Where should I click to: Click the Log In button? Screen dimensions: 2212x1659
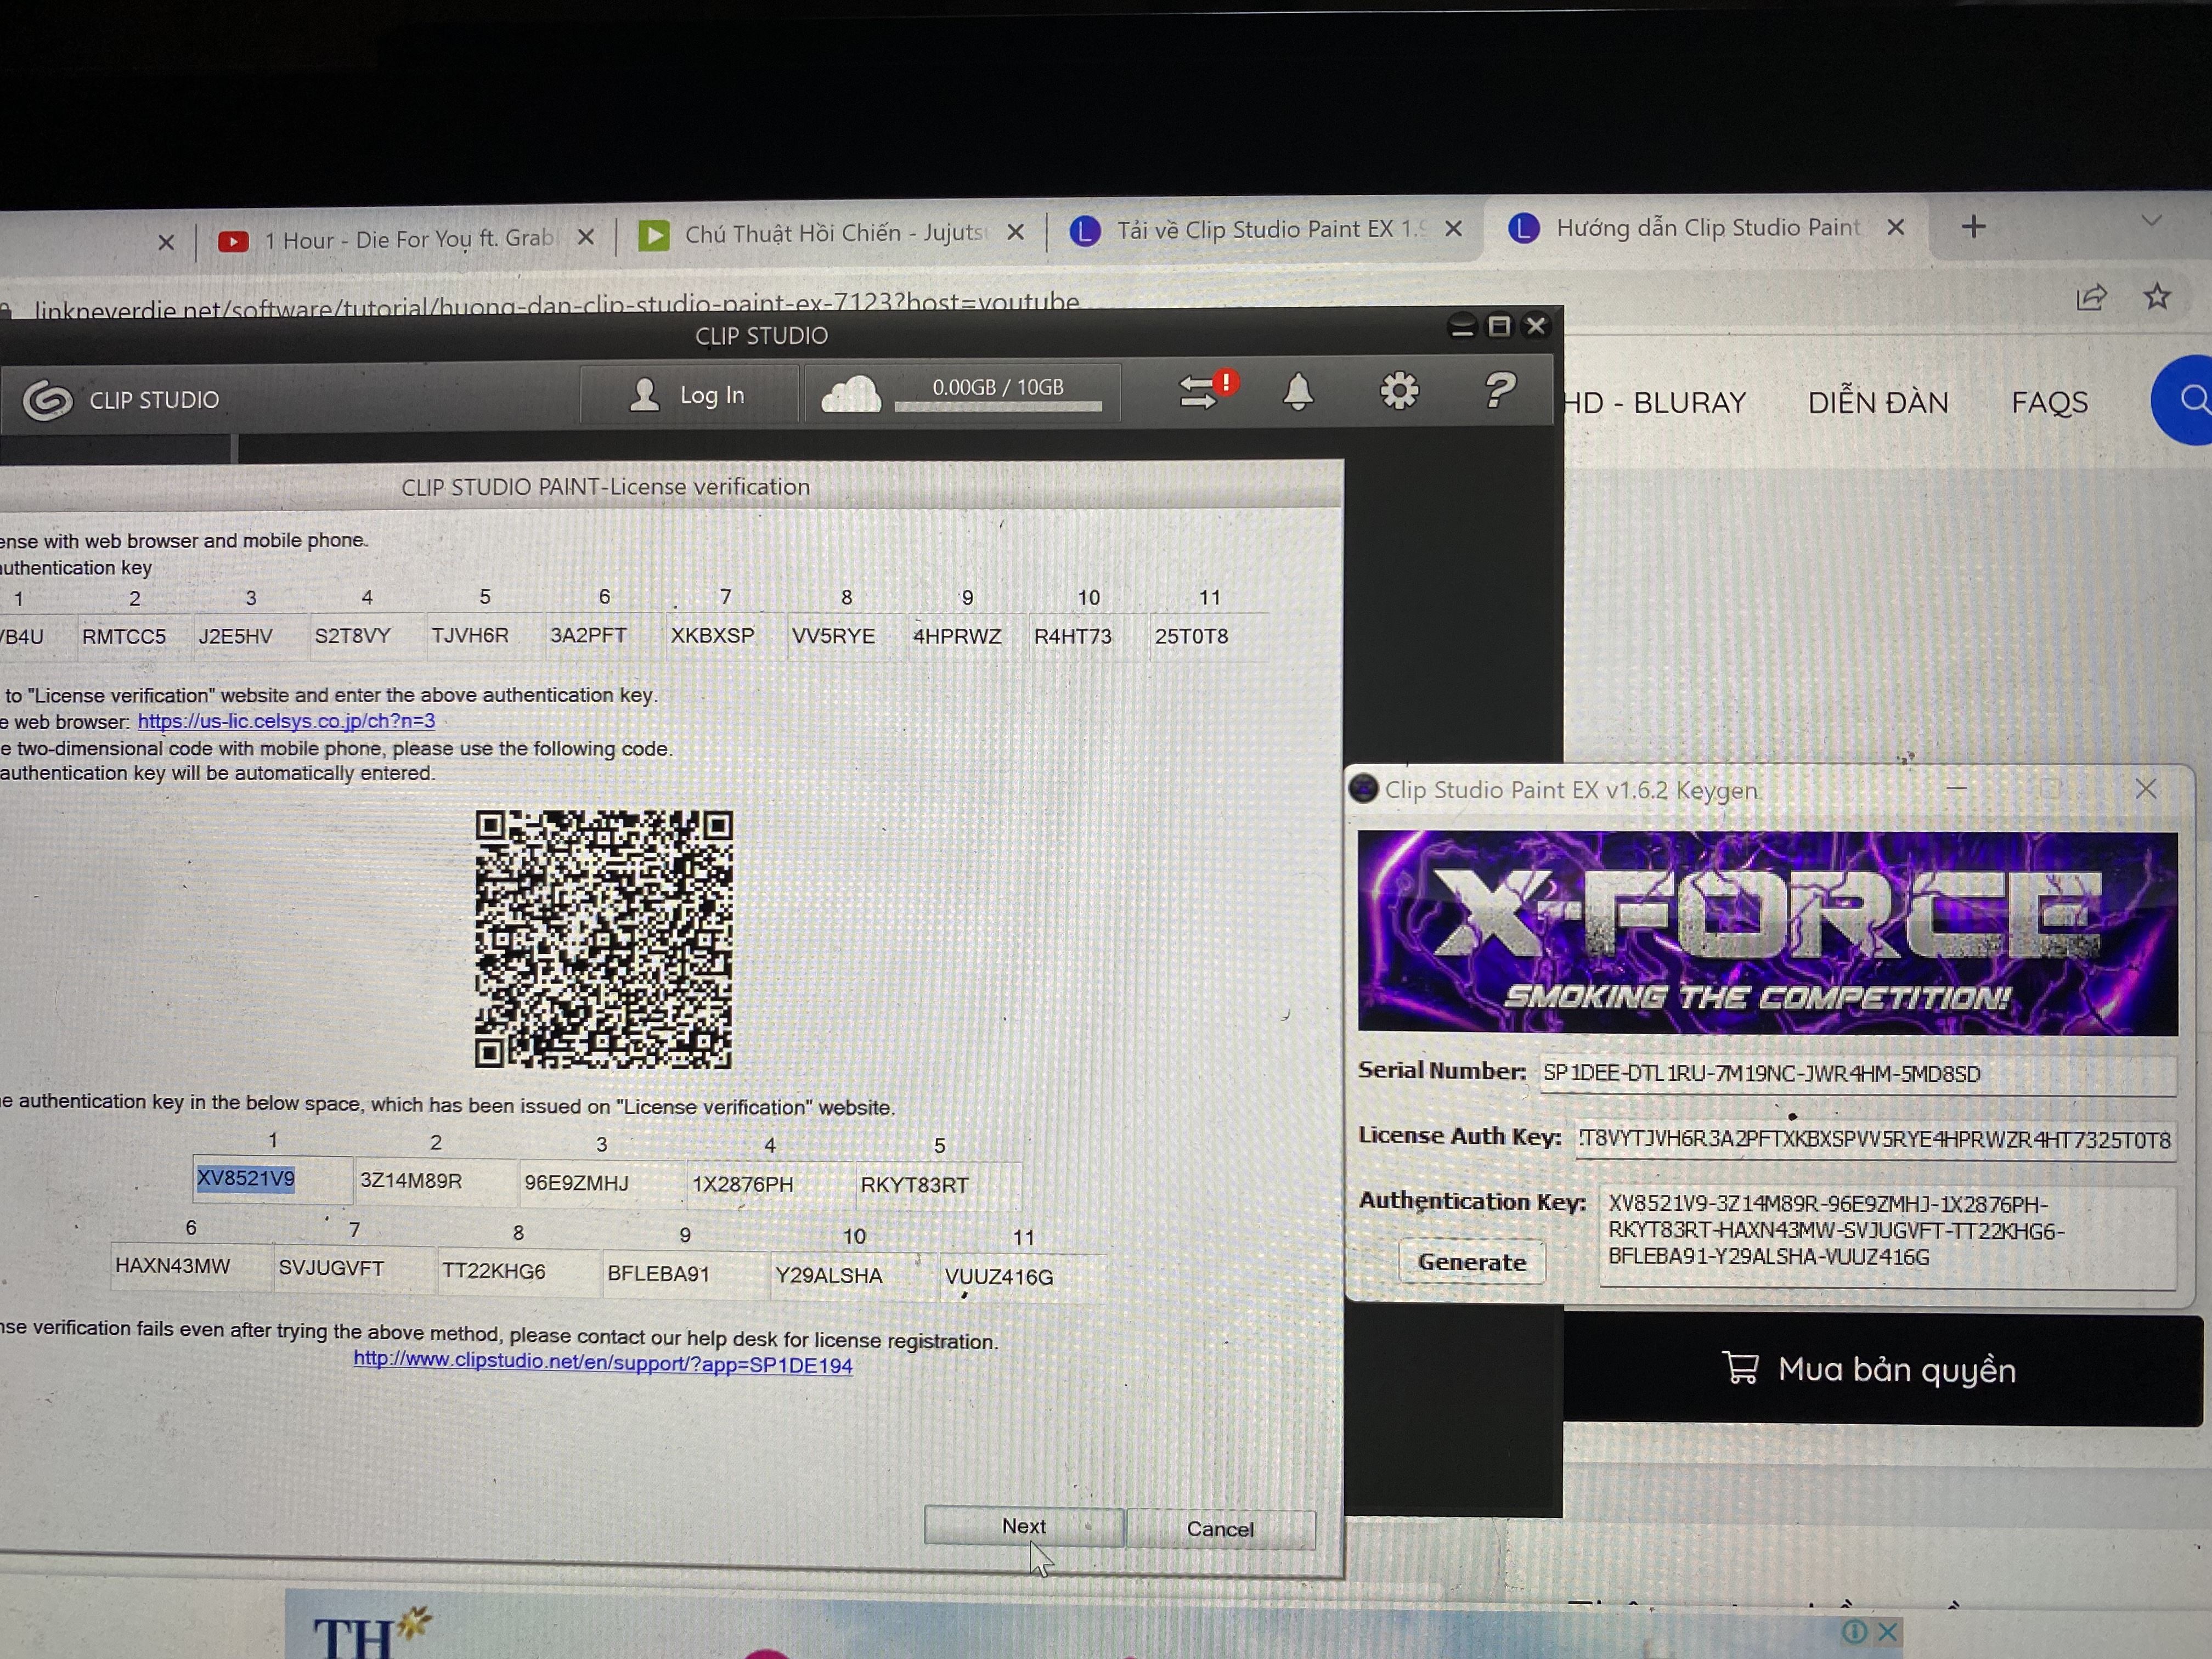pyautogui.click(x=688, y=395)
